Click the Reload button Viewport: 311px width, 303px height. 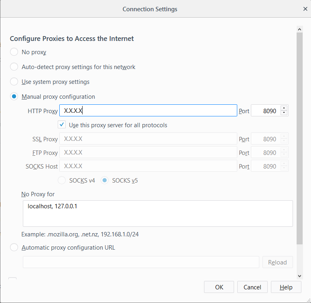[277, 262]
